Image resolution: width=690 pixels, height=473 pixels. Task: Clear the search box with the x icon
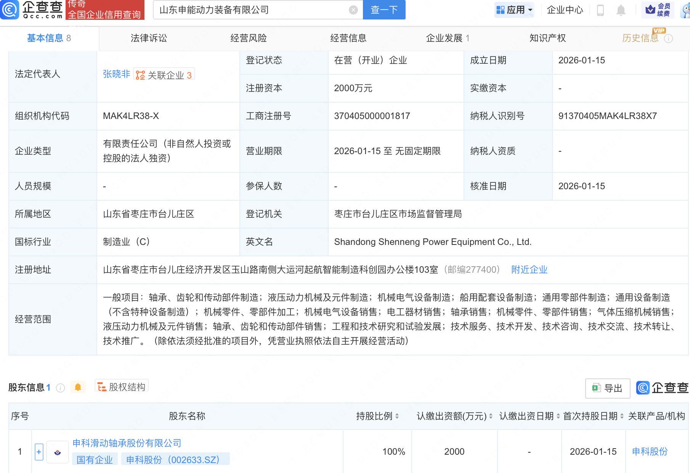(353, 10)
